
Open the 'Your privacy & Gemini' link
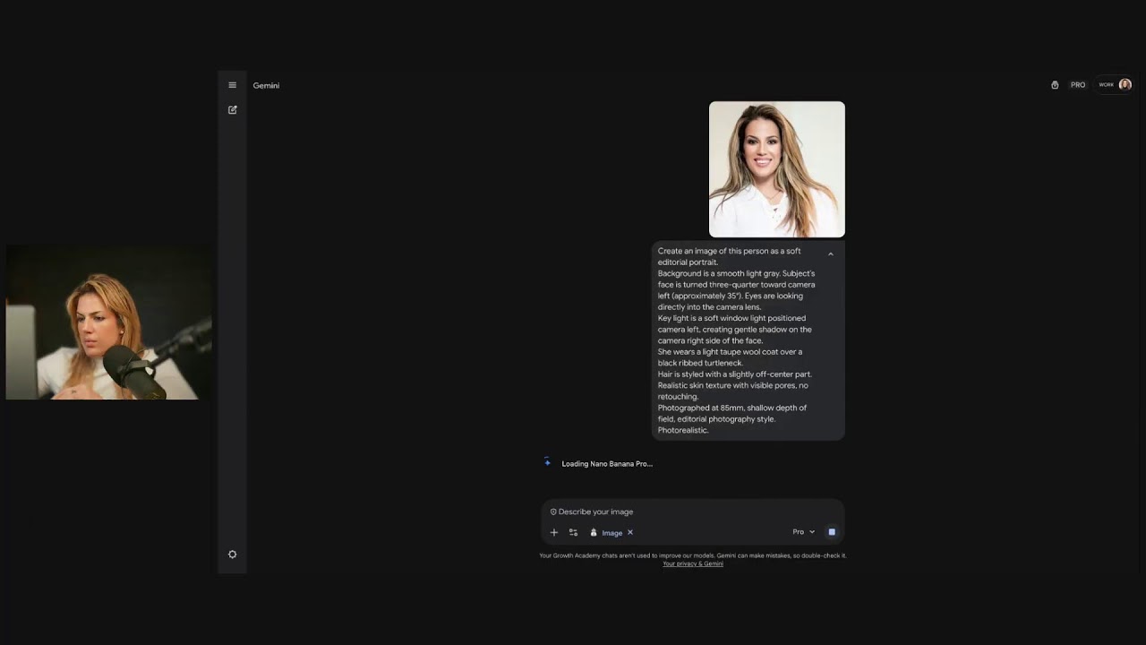coord(693,563)
